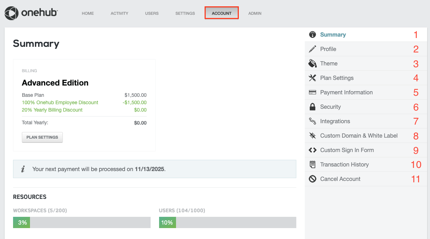Click the RESOURCES section heading
Viewport: 430px width, 239px height.
pos(30,197)
